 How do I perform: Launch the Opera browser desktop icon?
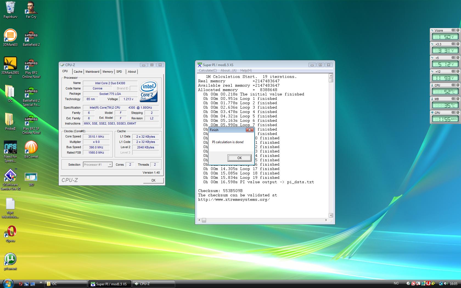10,234
